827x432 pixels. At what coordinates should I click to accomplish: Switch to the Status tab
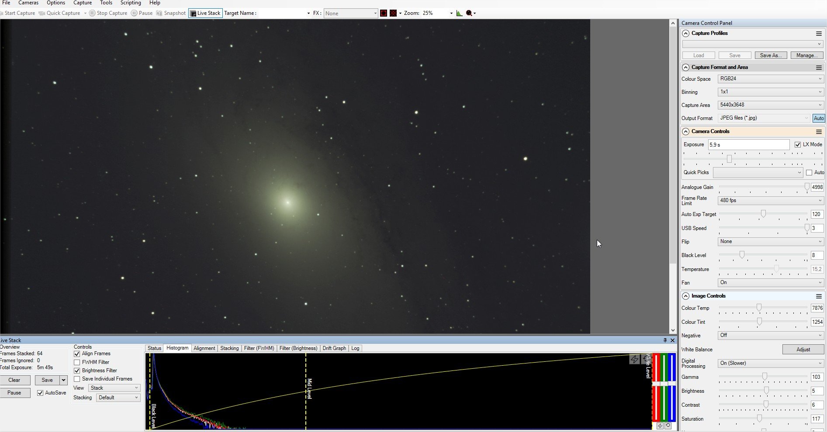pyautogui.click(x=154, y=348)
